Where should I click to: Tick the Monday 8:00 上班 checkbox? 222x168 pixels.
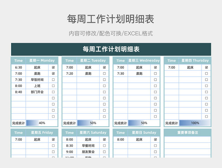[53, 86]
